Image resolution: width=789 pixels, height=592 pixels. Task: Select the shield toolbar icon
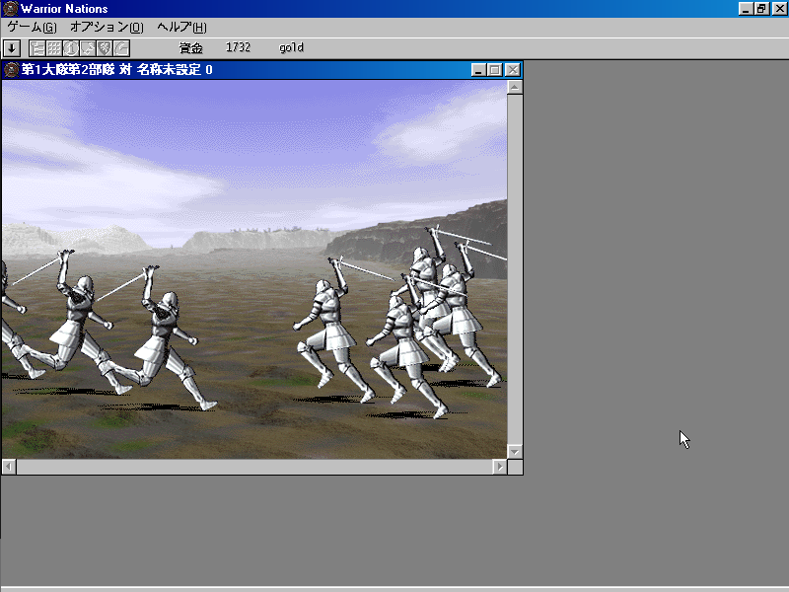tap(105, 47)
